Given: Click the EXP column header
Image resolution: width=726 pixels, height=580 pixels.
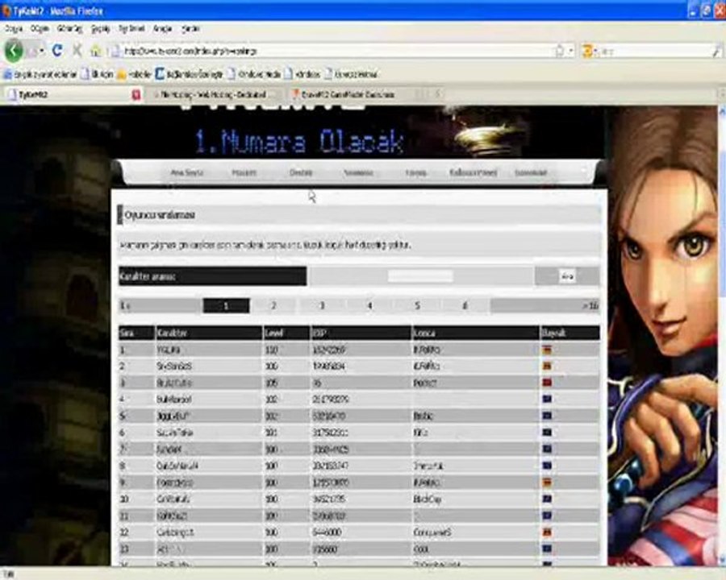Looking at the screenshot, I should coord(361,333).
